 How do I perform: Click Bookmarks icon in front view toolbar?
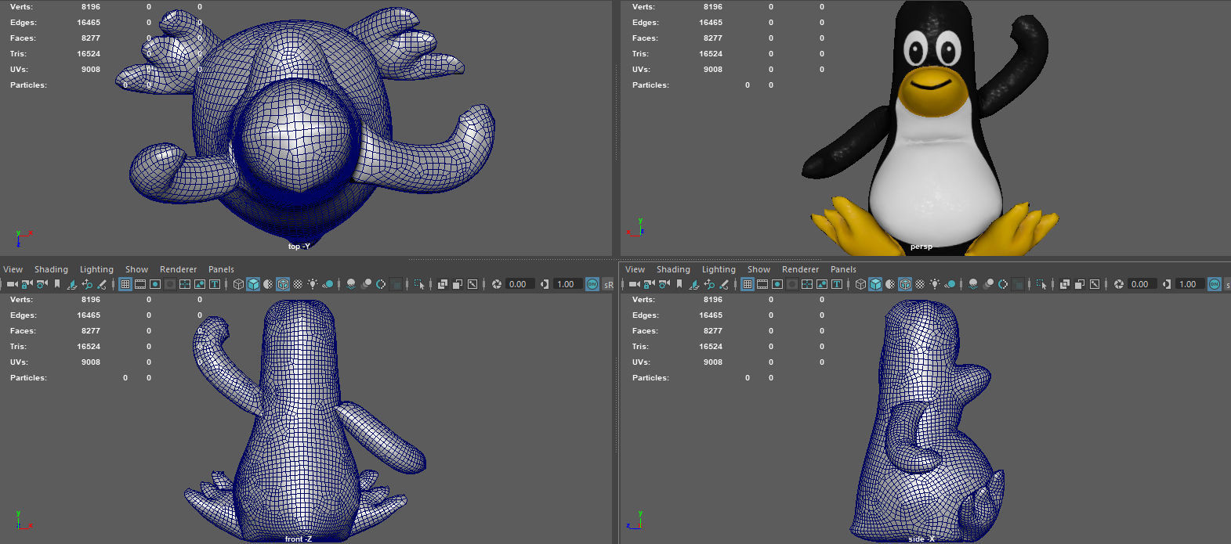click(57, 284)
